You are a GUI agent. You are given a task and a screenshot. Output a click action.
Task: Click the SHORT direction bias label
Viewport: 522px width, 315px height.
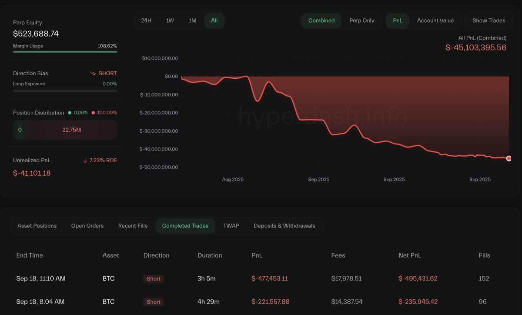pyautogui.click(x=107, y=74)
